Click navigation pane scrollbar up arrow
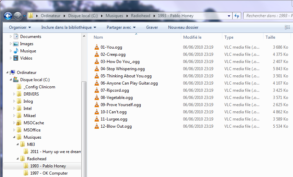Viewport: 293px width, 177px height. click(x=84, y=36)
